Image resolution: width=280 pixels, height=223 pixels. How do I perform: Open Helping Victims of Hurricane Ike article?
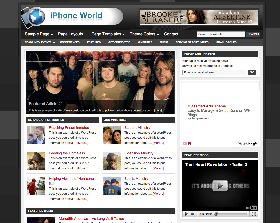[x=71, y=181]
